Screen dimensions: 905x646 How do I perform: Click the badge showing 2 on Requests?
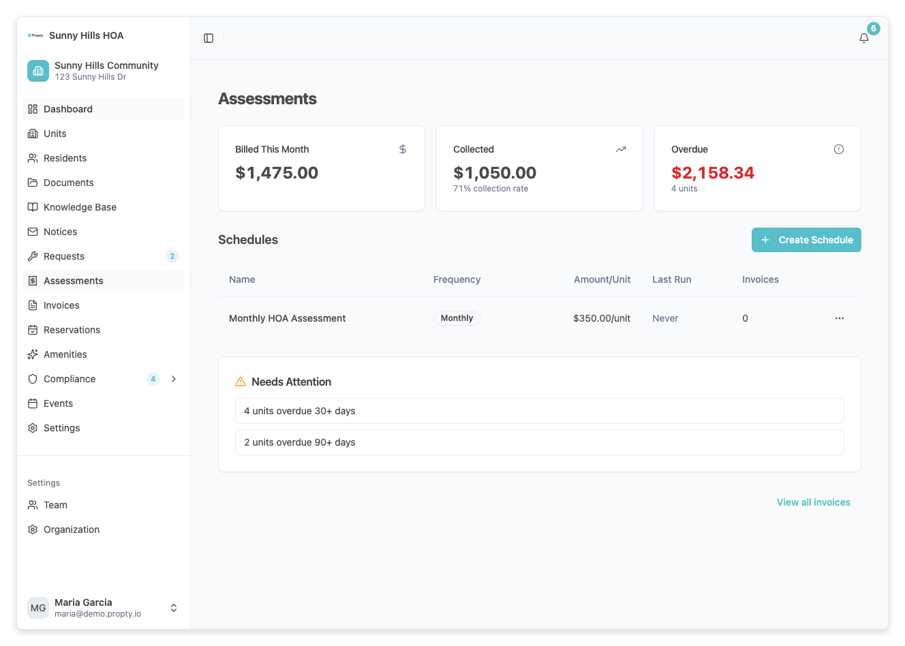tap(172, 256)
